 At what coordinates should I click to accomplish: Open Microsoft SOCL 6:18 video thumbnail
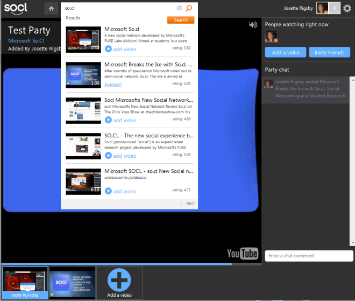83,181
